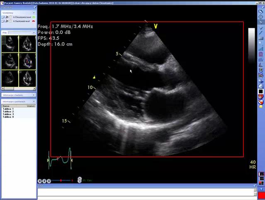This screenshot has width=265, height=200.
Task: Expand the Informacje o badaniu panel
Action: point(34,95)
